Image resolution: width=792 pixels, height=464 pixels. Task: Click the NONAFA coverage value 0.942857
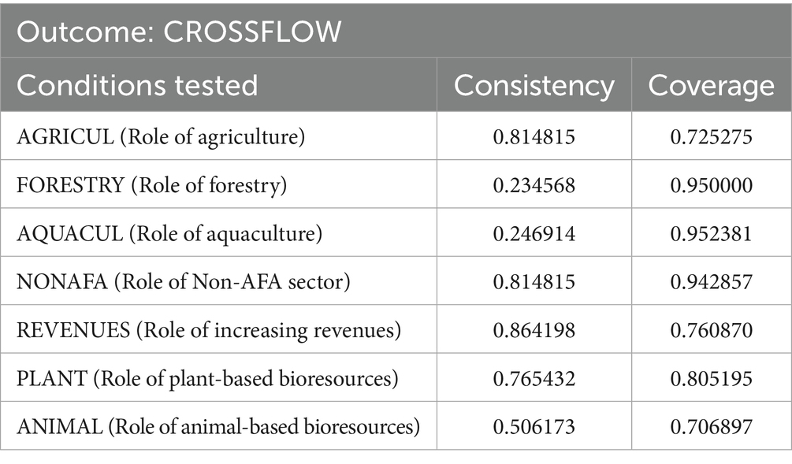711,282
